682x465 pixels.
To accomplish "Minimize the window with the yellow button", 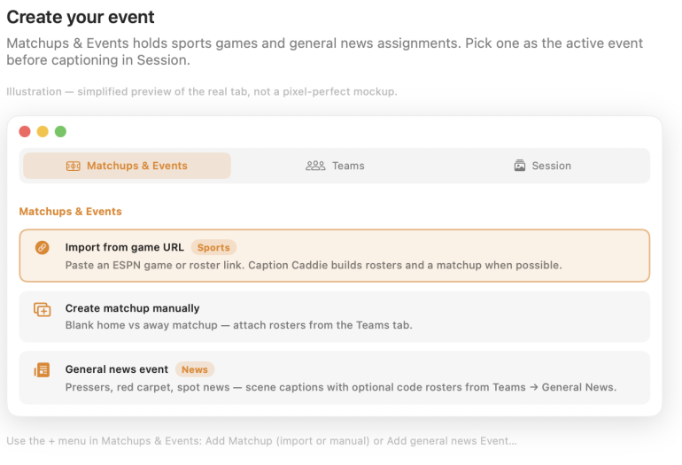I will [43, 131].
